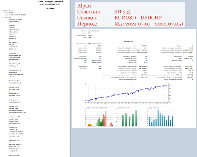Click the 'CorrOpen_=0.75' parameter line
This screenshot has height=157, width=197.
click(x=13, y=106)
